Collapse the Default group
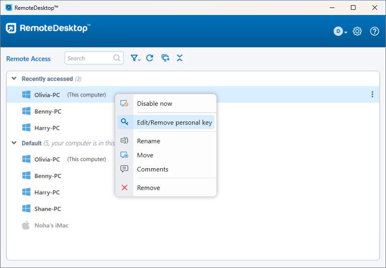The width and height of the screenshot is (386, 268). tap(14, 143)
